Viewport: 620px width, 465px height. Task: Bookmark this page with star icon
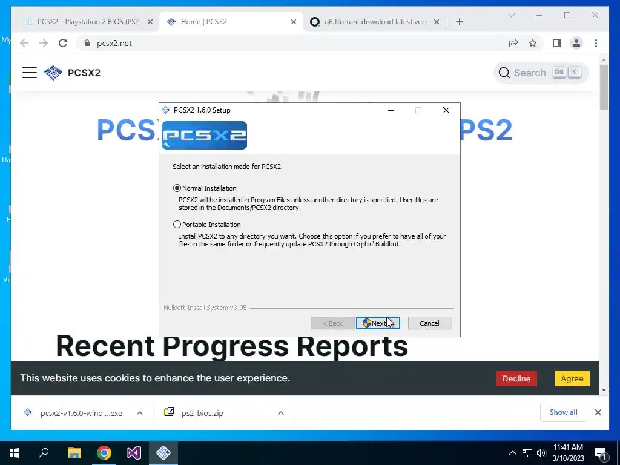click(x=533, y=43)
